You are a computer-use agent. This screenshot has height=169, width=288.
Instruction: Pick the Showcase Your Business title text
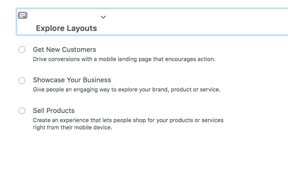[72, 80]
